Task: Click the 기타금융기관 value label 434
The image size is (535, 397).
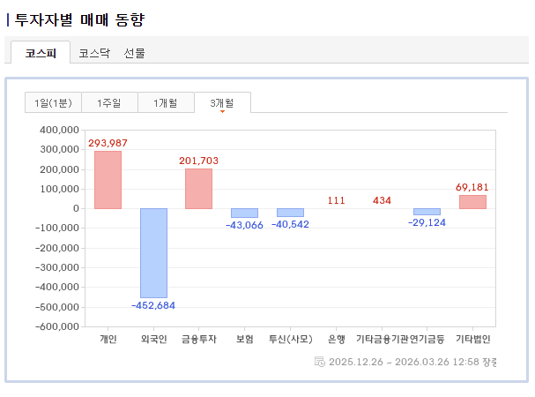Action: point(382,200)
